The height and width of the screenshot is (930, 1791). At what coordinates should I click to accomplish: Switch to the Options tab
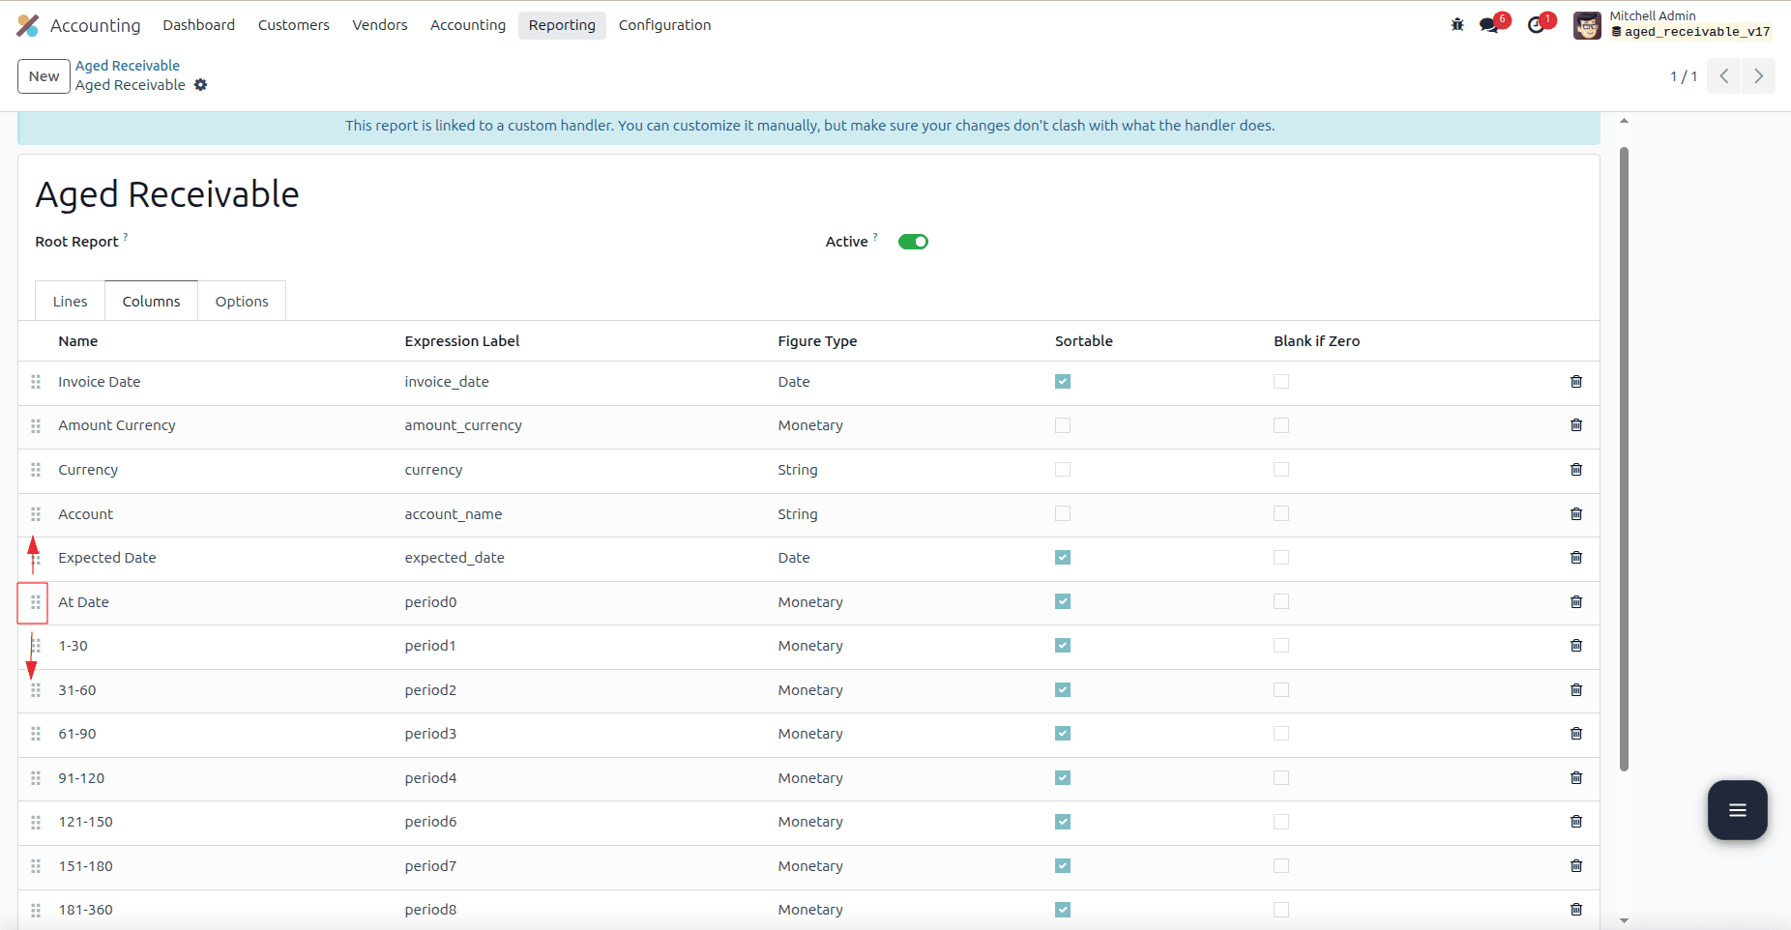242,302
